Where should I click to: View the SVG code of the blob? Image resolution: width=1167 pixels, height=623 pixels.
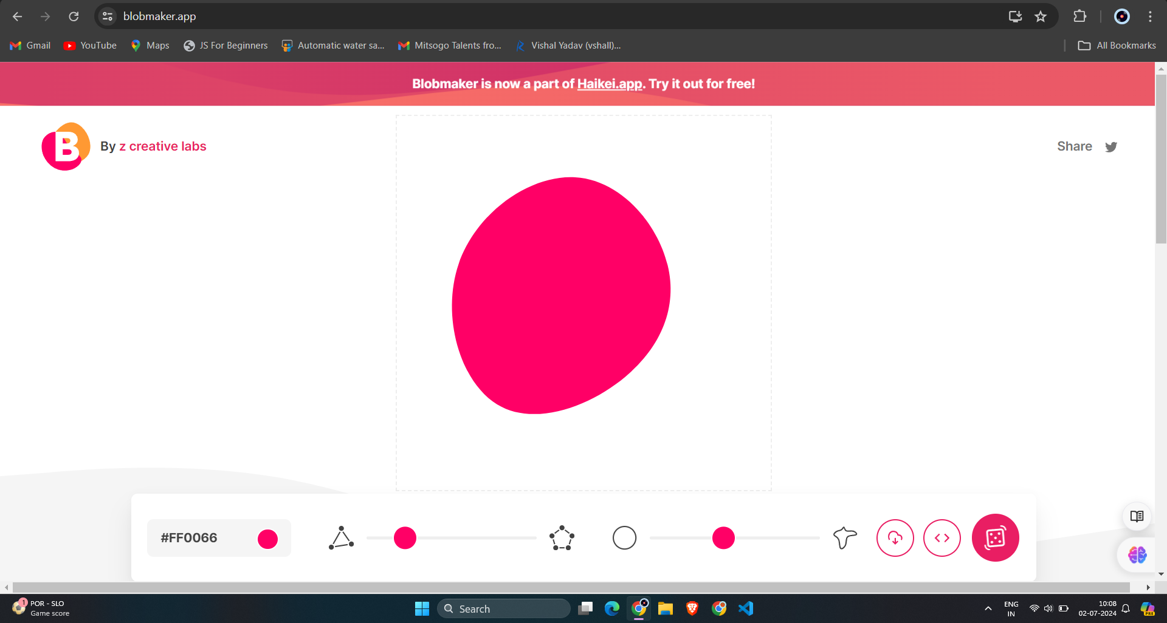(x=942, y=537)
